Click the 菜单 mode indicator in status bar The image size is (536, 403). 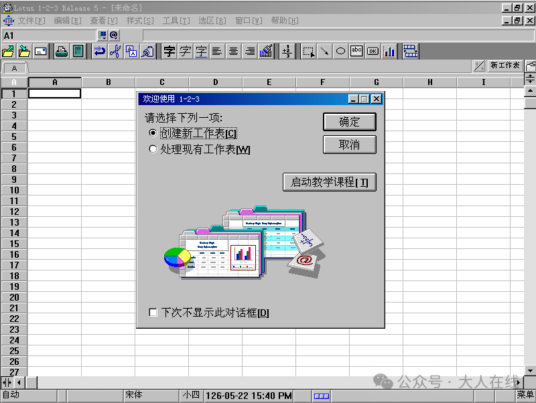pyautogui.click(x=525, y=395)
